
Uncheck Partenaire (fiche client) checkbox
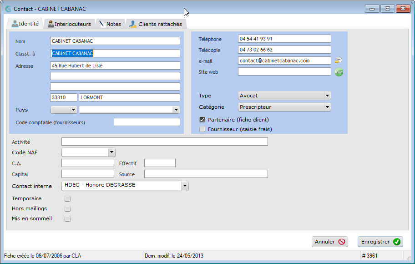click(202, 120)
